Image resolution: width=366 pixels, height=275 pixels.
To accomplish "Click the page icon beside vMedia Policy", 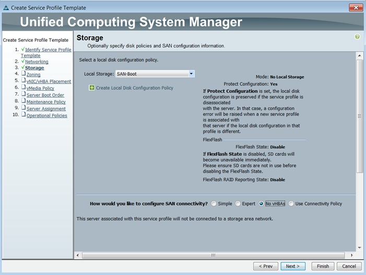I will tap(23, 87).
